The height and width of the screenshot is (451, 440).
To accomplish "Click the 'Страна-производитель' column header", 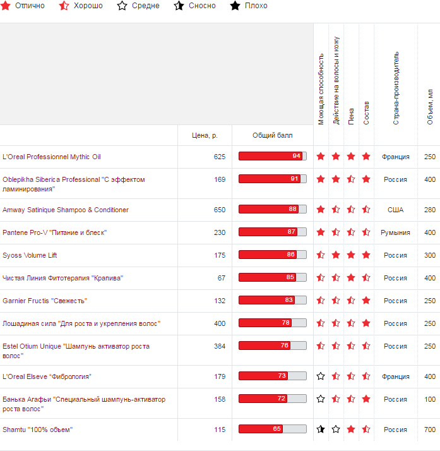I will coord(396,88).
